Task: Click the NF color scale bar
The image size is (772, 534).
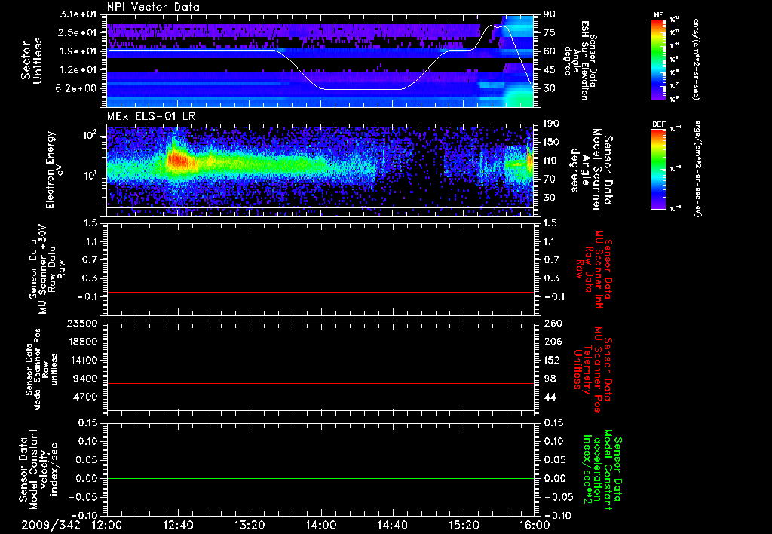Action: point(658,59)
